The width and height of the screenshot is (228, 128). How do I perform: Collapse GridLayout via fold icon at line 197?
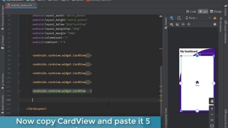pos(19,109)
